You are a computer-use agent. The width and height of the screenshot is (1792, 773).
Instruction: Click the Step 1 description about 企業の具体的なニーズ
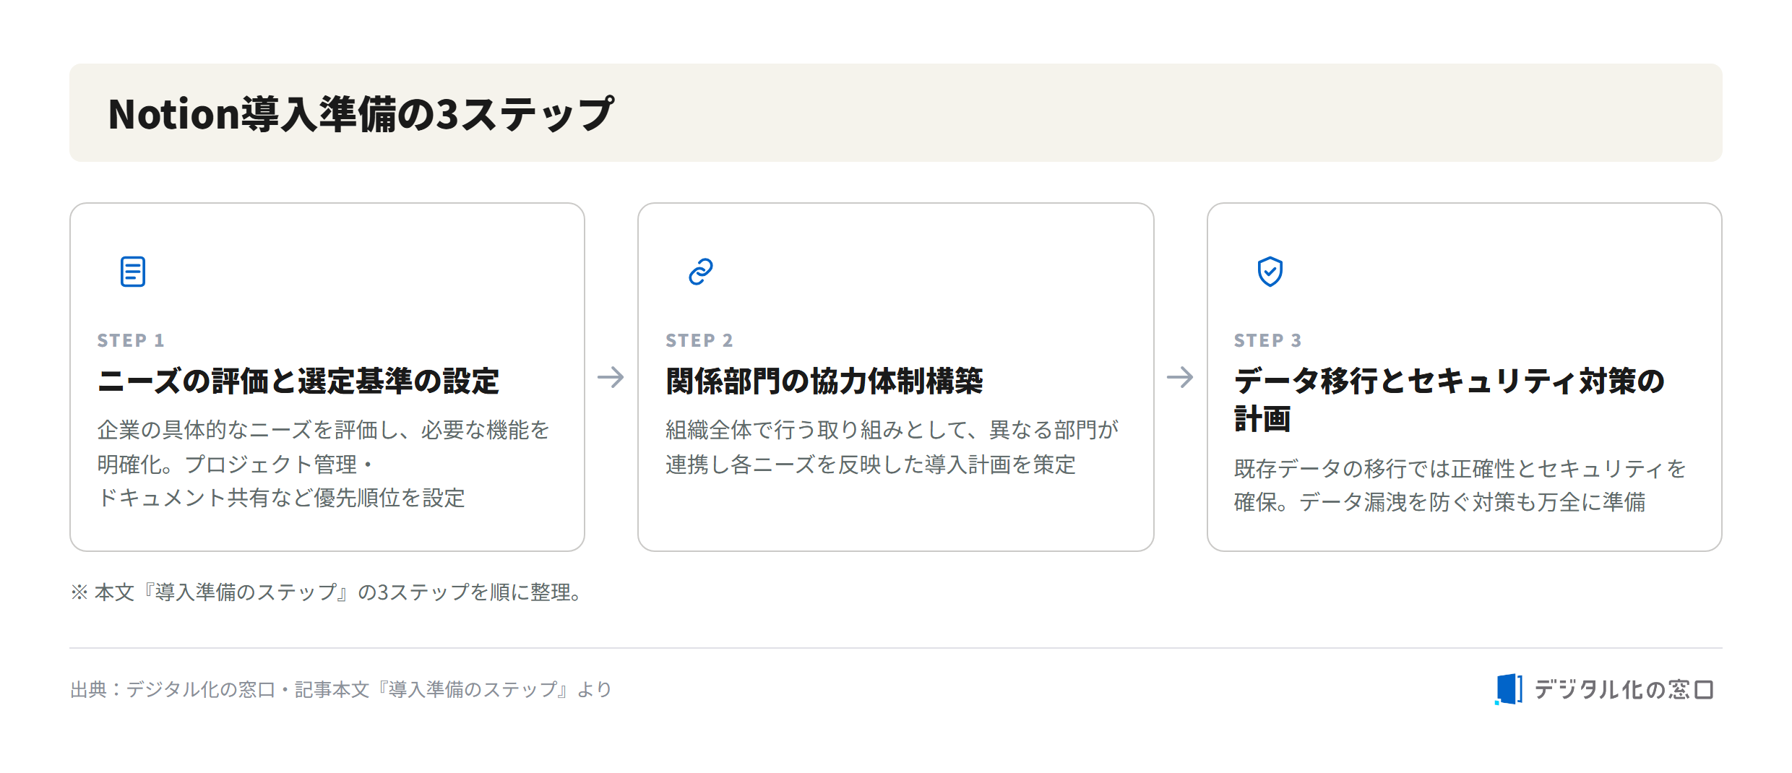(x=323, y=464)
